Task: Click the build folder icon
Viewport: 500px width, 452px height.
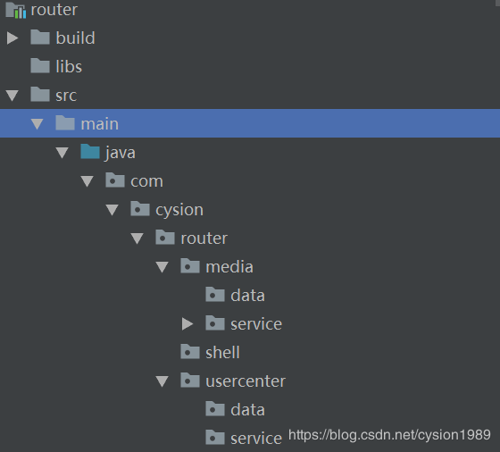Action: [40, 37]
